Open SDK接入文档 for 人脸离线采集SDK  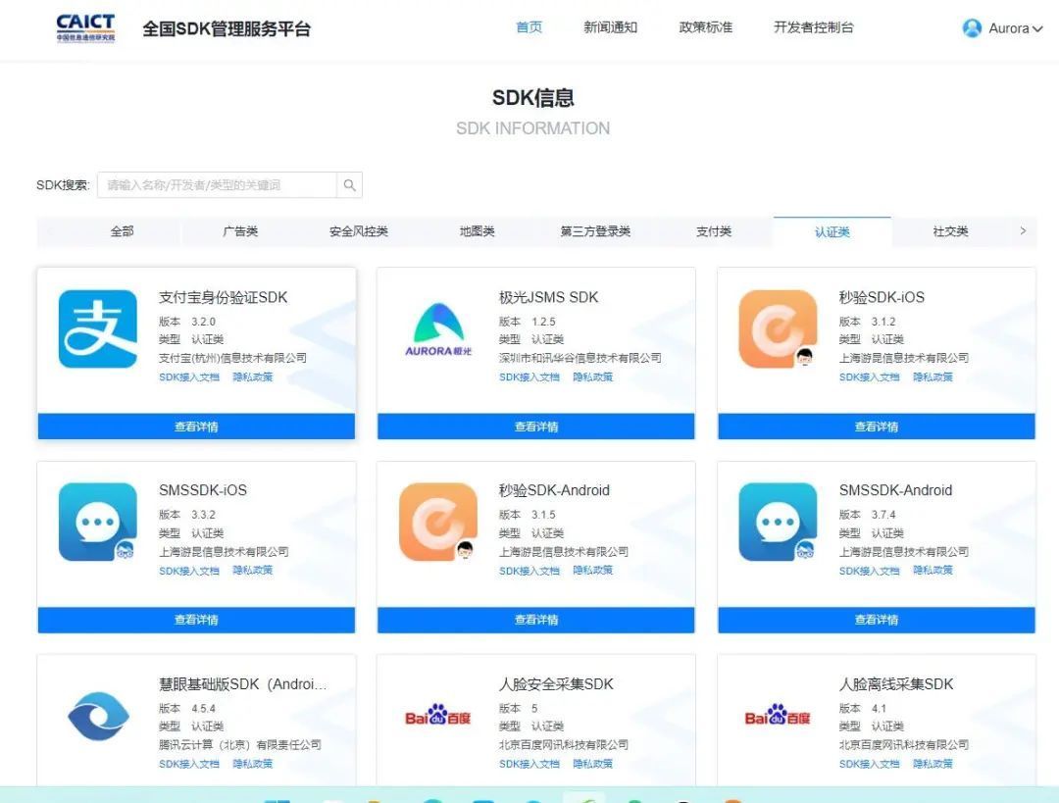coord(869,764)
